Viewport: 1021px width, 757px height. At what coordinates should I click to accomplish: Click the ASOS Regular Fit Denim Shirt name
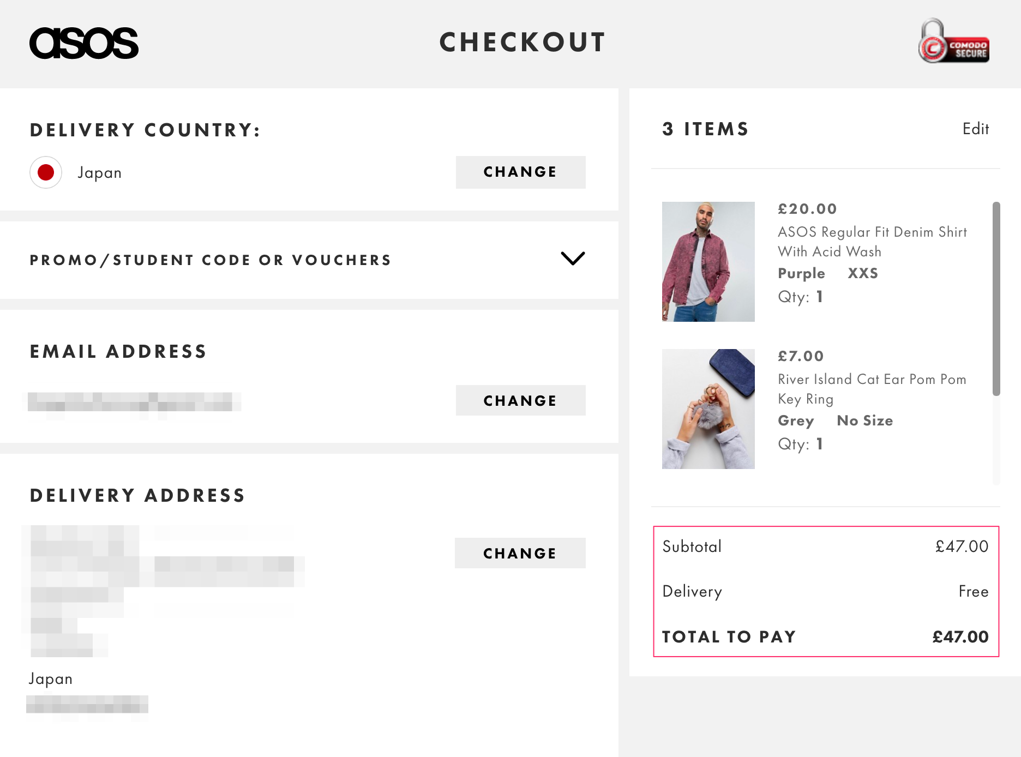click(x=872, y=242)
